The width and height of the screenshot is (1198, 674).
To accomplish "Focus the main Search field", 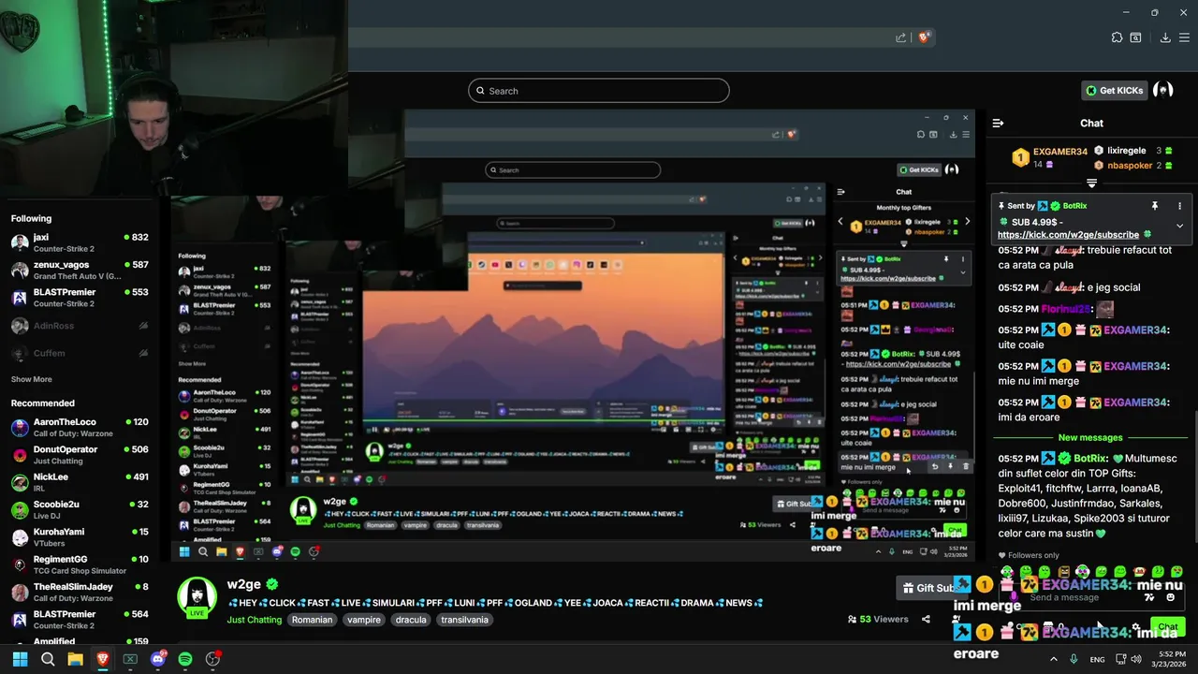I will point(599,91).
